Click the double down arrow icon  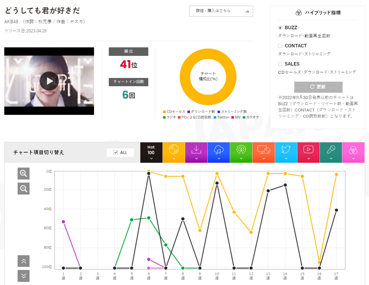24,276
